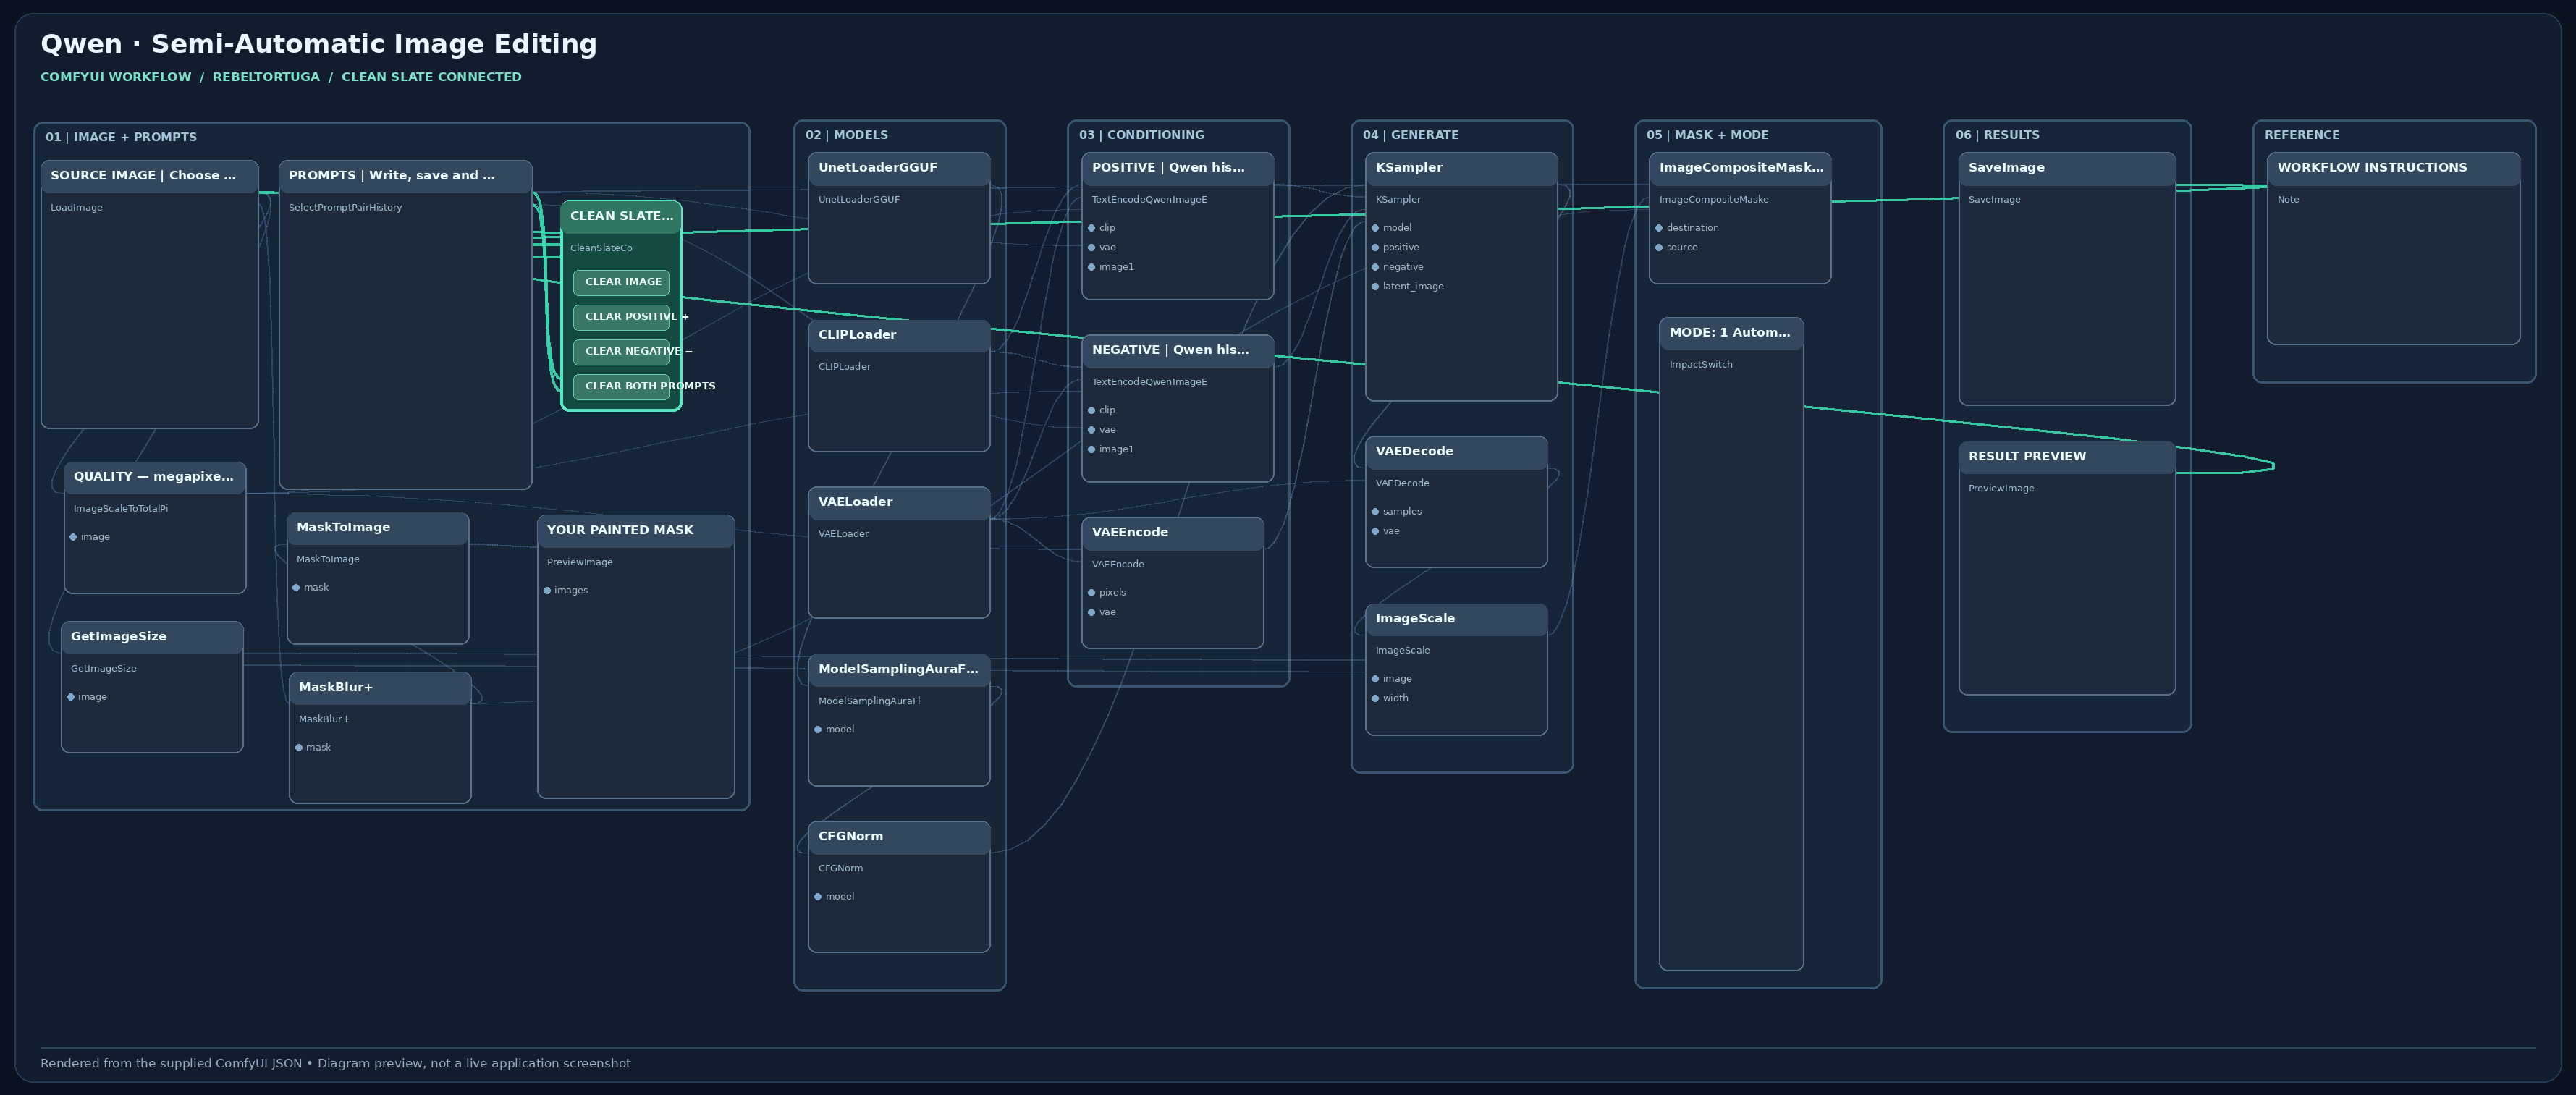This screenshot has height=1095, width=2576.
Task: Select the SaveImage node title
Action: [x=2006, y=168]
